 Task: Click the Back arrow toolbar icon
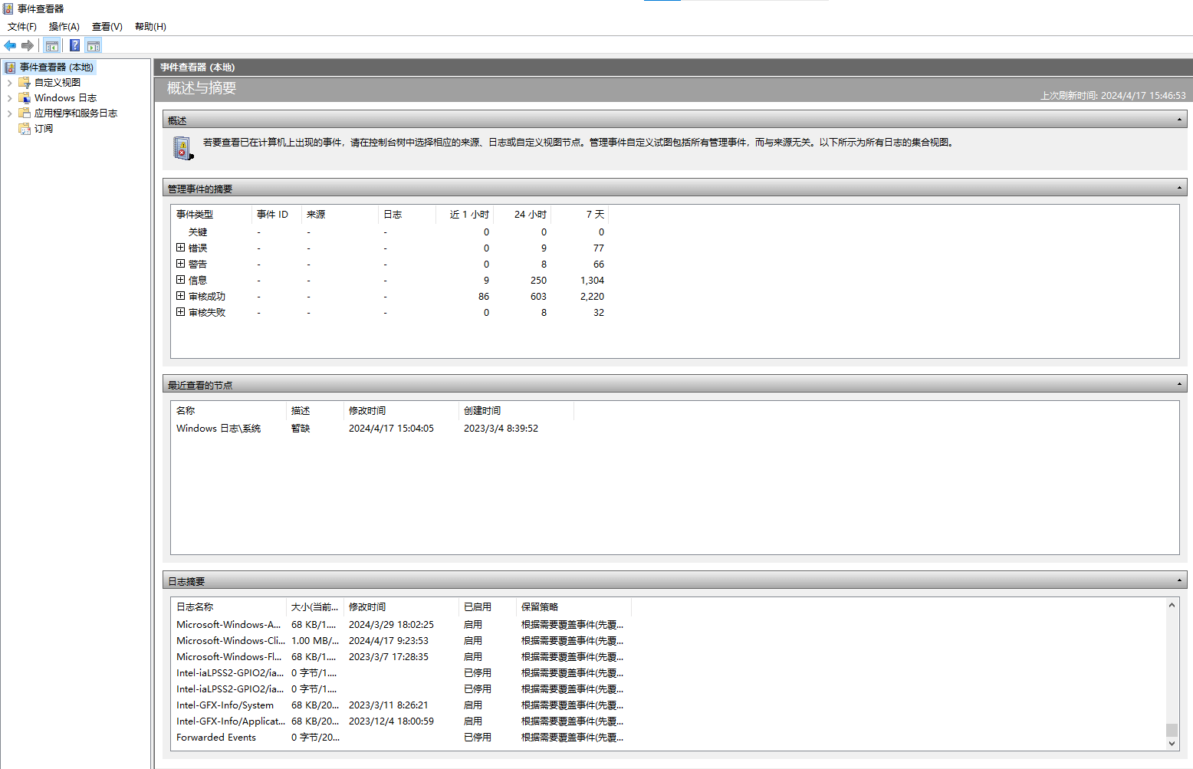coord(10,46)
